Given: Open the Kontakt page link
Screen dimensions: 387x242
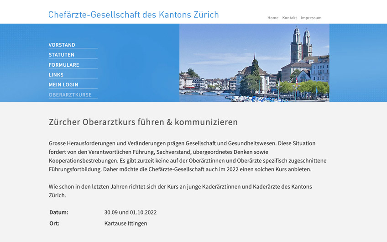Looking at the screenshot, I should click(x=289, y=18).
